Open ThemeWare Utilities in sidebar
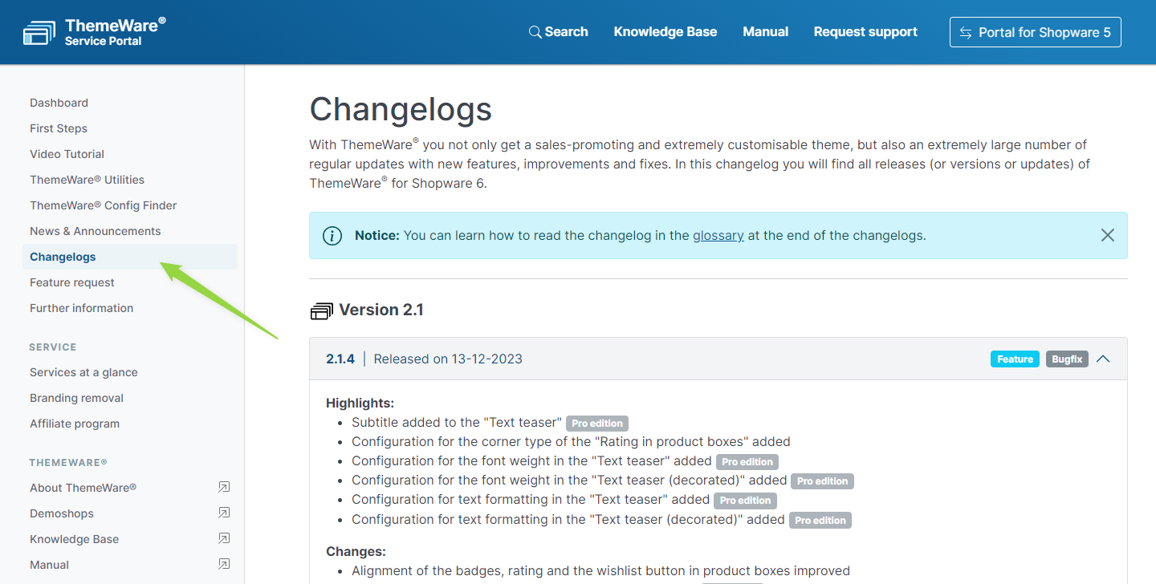This screenshot has width=1156, height=584. (88, 180)
